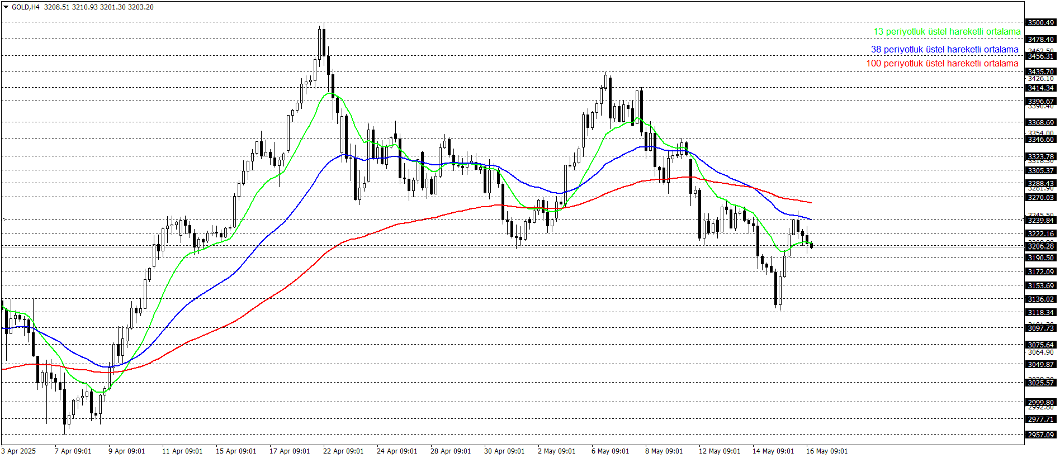Click the 30 Apr 09:01 date label

pos(504,451)
